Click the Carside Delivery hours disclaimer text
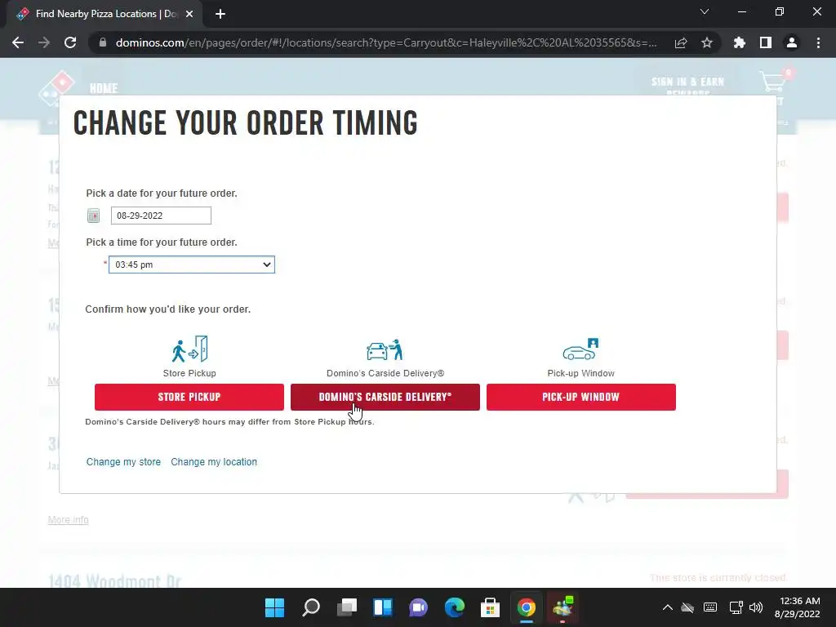Screen dimensions: 836x627 pyautogui.click(x=229, y=422)
